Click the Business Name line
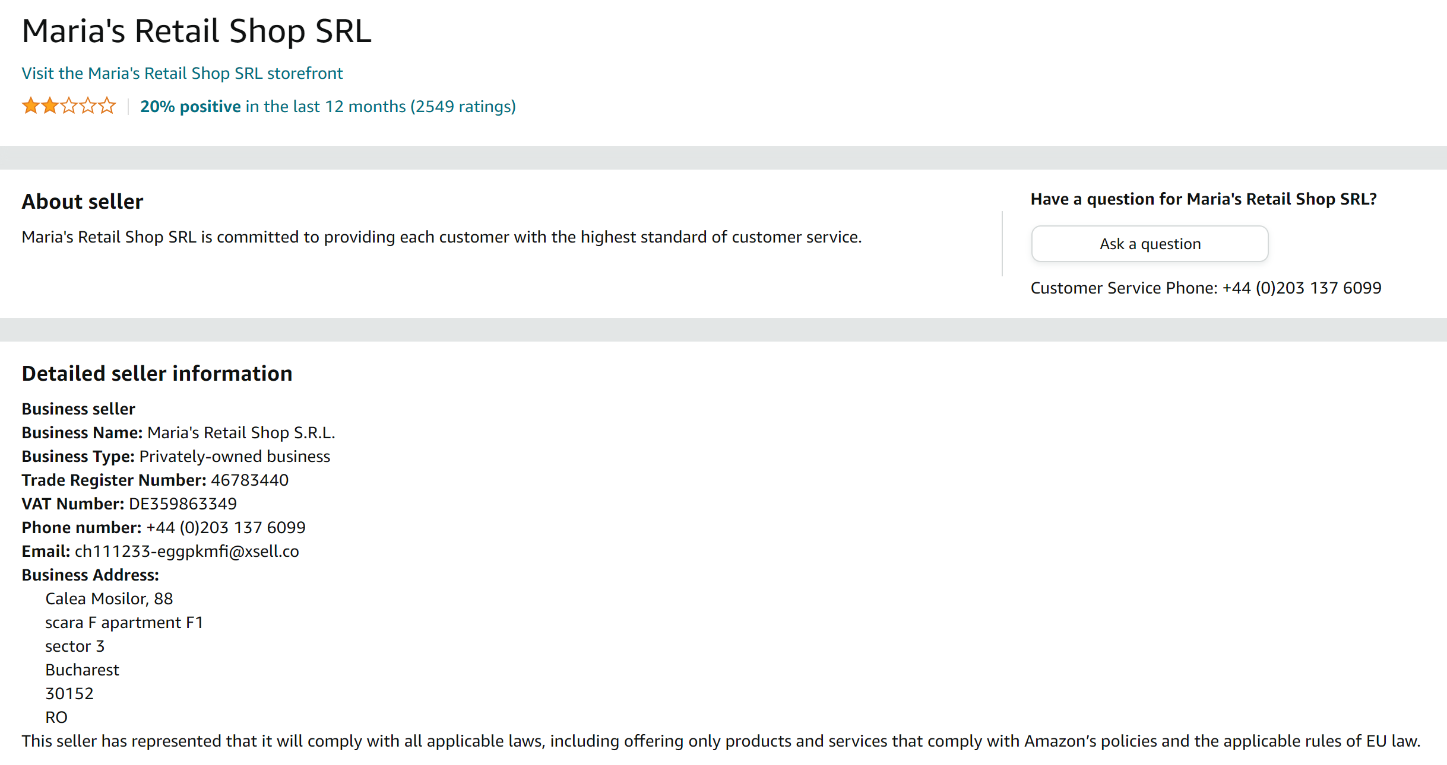 (178, 432)
